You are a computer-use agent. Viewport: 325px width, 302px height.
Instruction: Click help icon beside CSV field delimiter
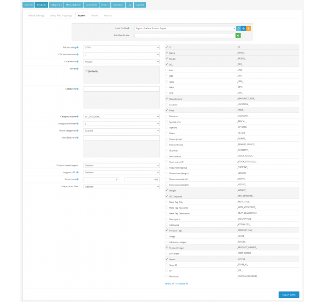[x=78, y=54]
